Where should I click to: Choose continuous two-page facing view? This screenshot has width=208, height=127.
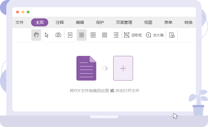pyautogui.click(x=105, y=35)
